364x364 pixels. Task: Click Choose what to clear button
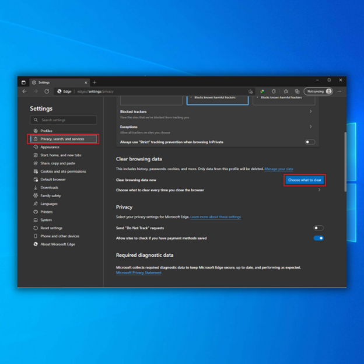pos(304,180)
